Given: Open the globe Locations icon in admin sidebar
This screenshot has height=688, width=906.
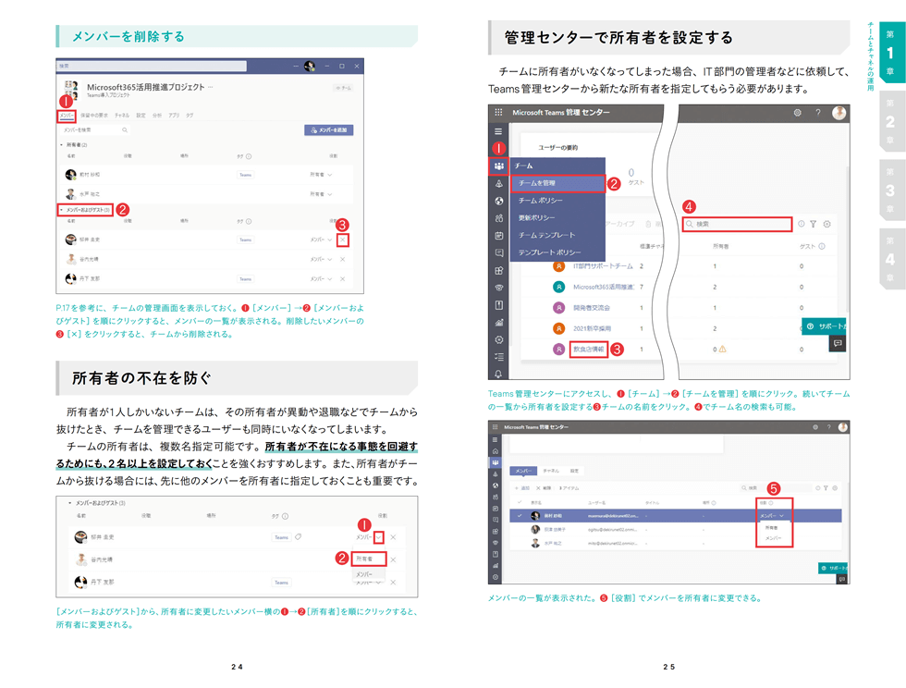Looking at the screenshot, I should [498, 201].
